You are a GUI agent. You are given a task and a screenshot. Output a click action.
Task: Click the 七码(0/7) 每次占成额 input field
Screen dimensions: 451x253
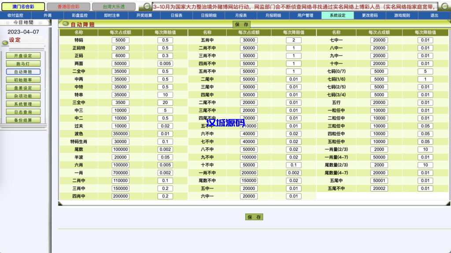pyautogui.click(x=379, y=71)
